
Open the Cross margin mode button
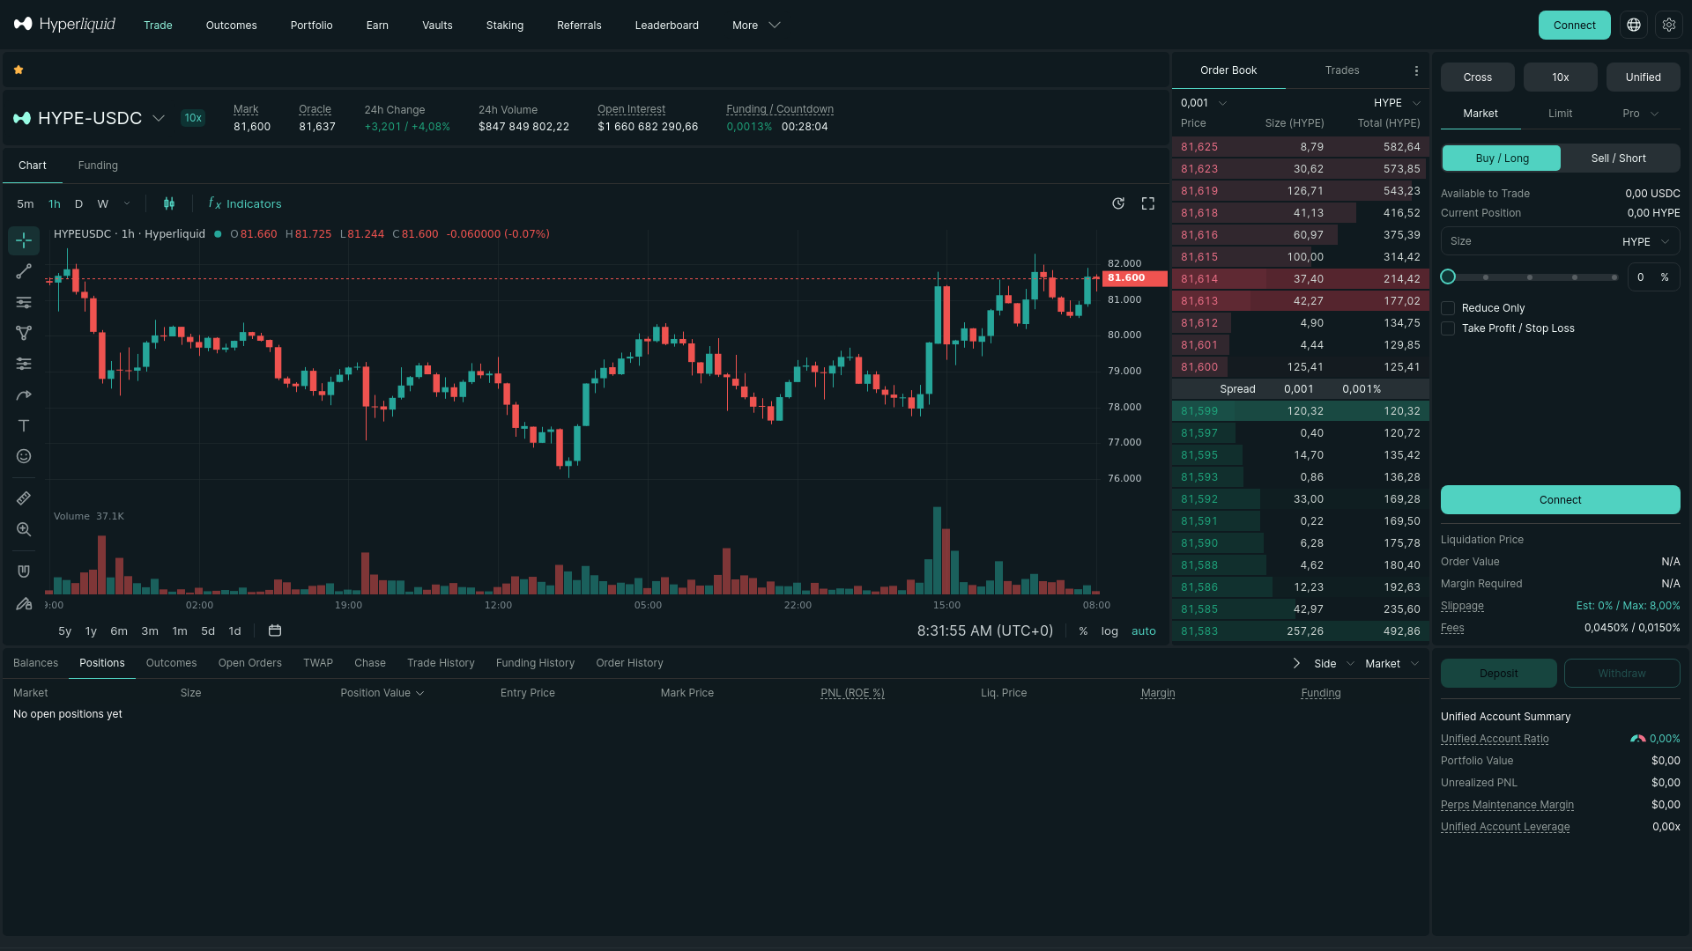(1477, 77)
